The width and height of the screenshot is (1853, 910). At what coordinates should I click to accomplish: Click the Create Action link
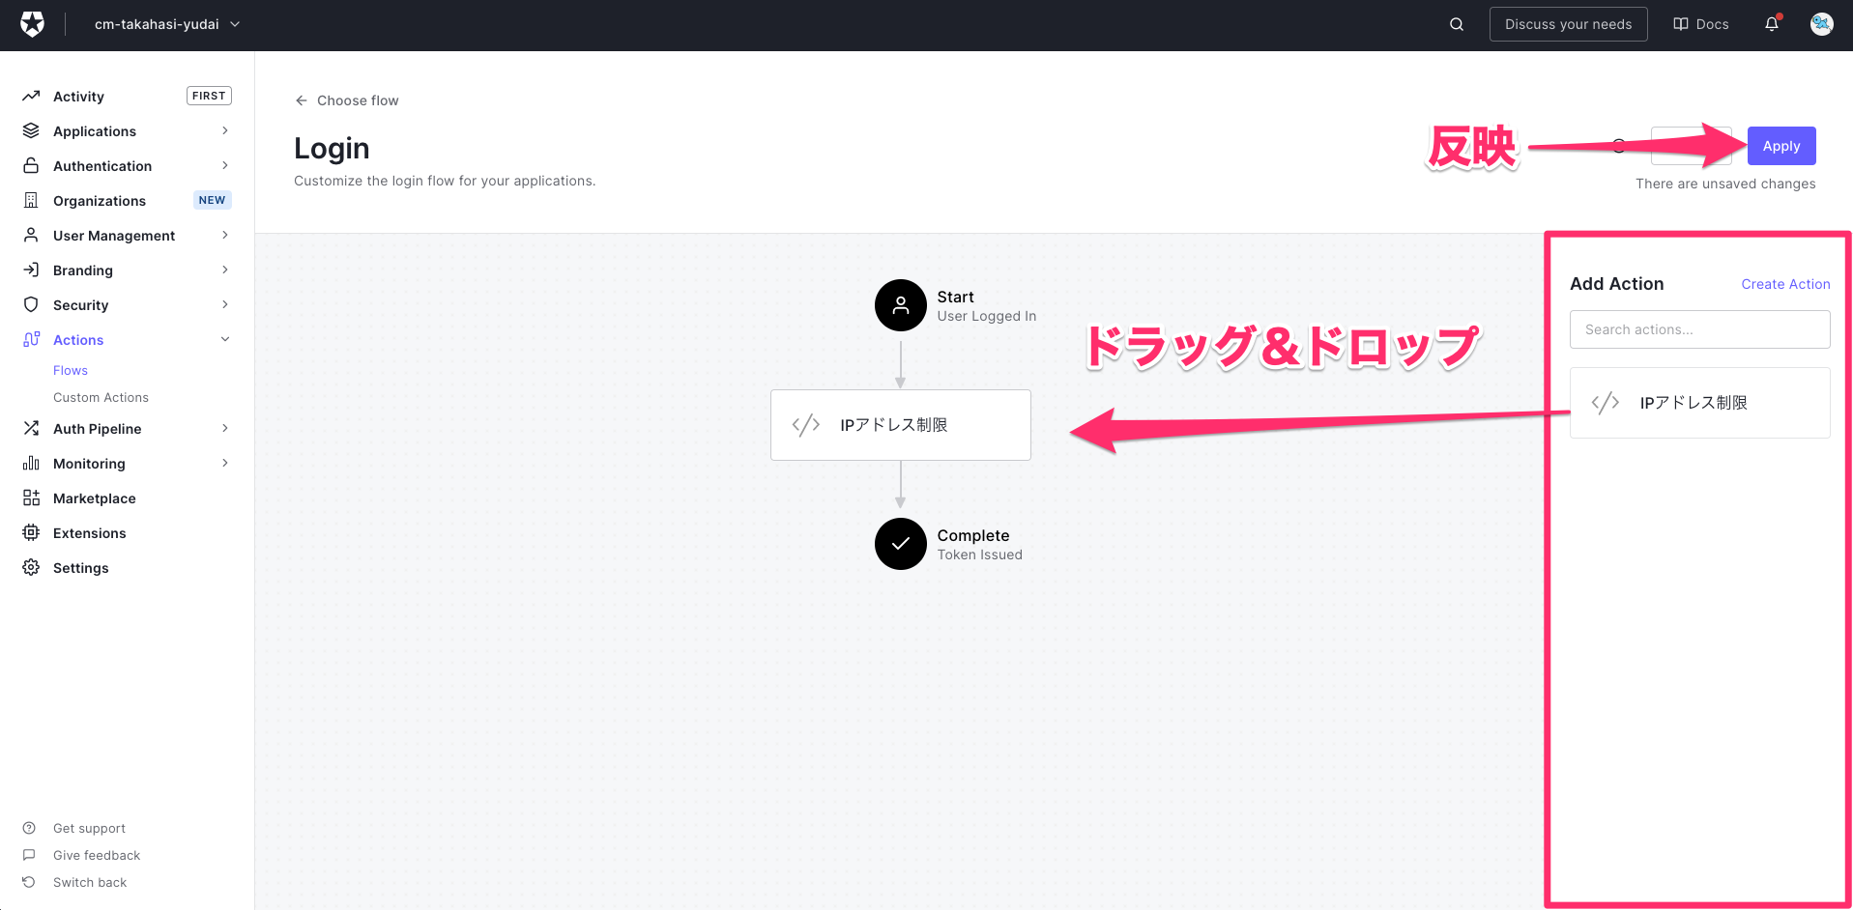(x=1784, y=283)
